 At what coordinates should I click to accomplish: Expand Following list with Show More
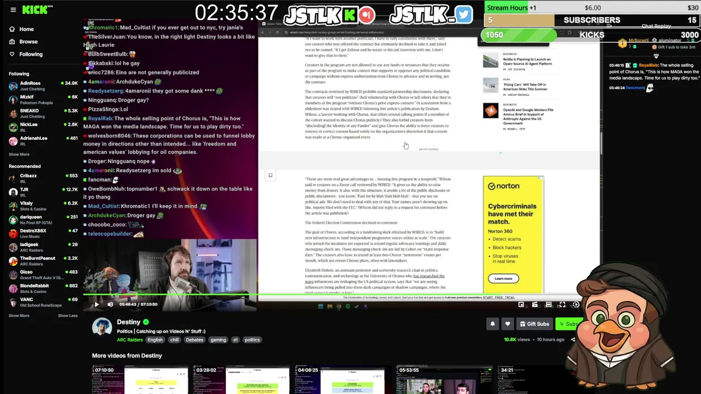(19, 154)
